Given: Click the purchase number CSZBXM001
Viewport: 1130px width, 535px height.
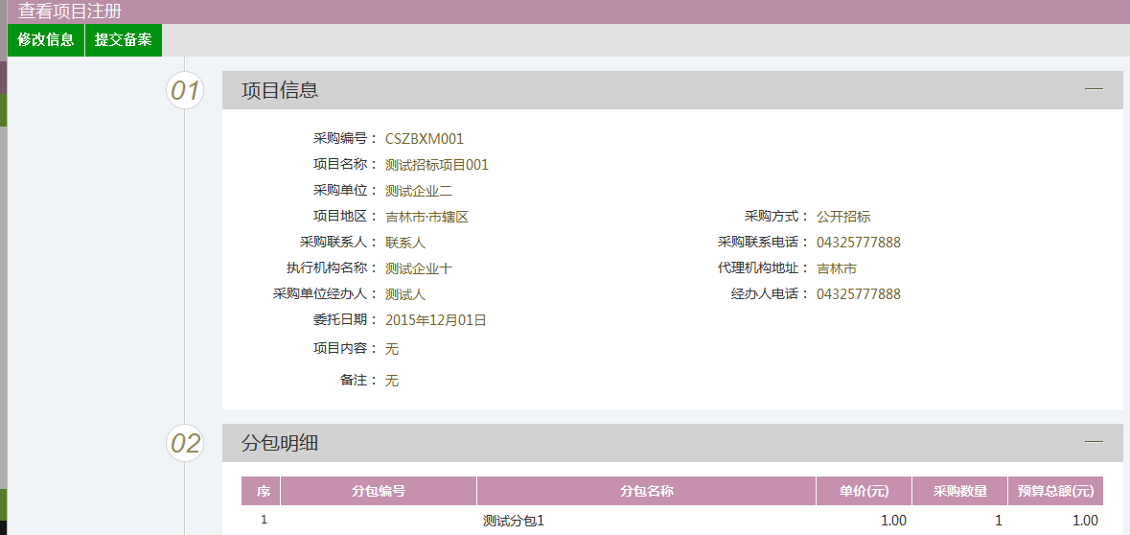Looking at the screenshot, I should [x=425, y=139].
